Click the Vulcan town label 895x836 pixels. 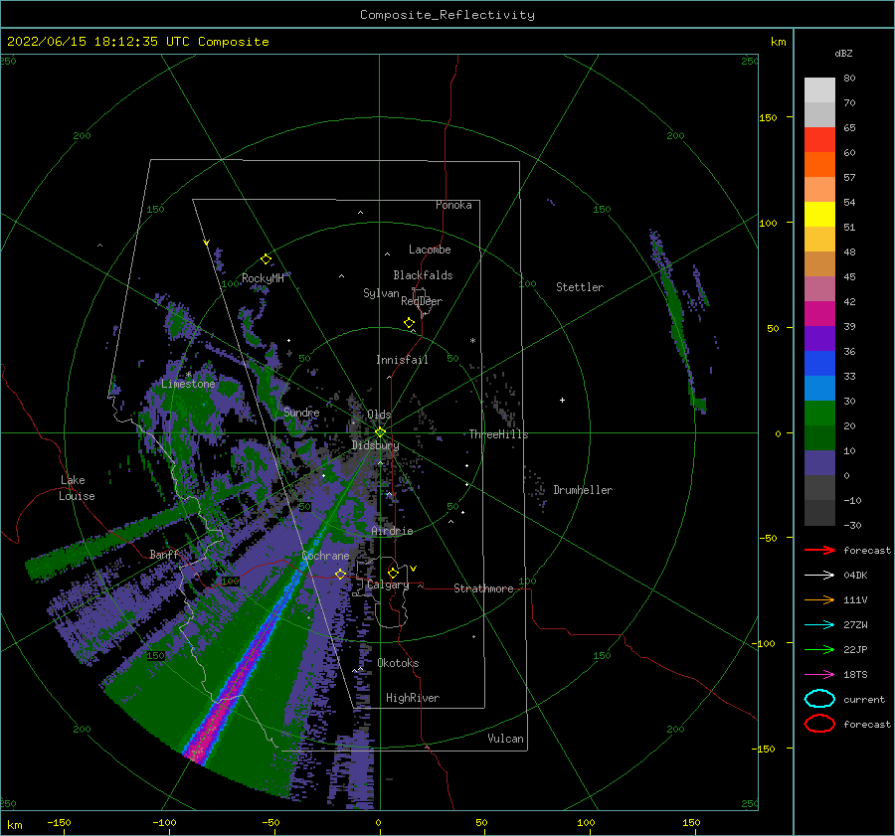point(506,739)
